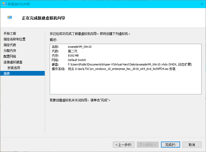Click the 描述: label above the box
Screen dimensions: 206x152
(x=53, y=40)
